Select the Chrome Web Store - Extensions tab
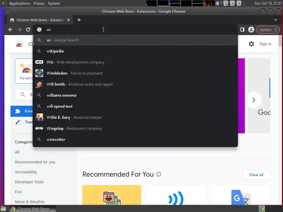Screen dimensions: 283x212 tap(40, 20)
